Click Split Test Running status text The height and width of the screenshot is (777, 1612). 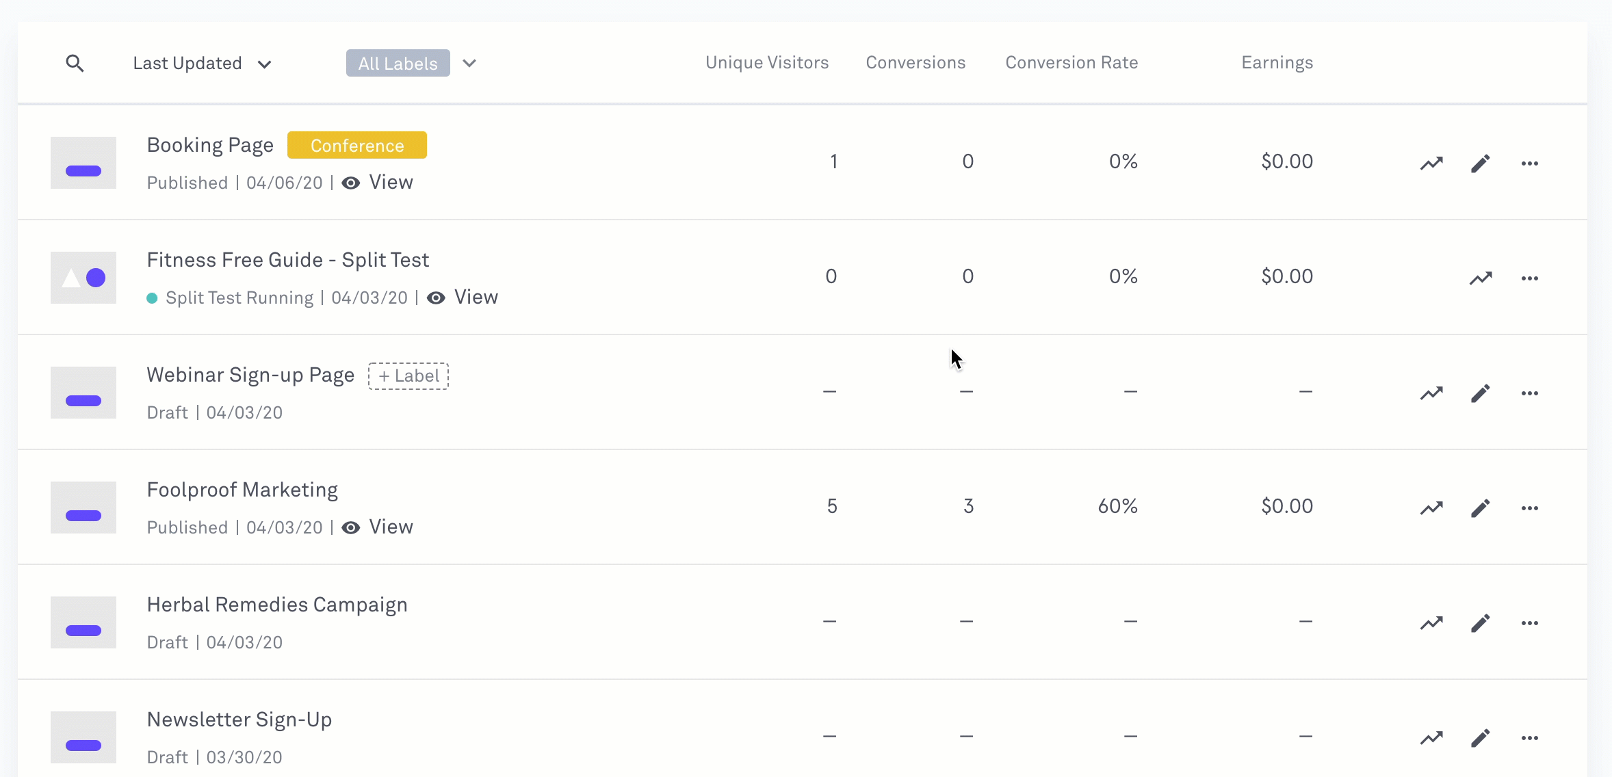point(239,298)
